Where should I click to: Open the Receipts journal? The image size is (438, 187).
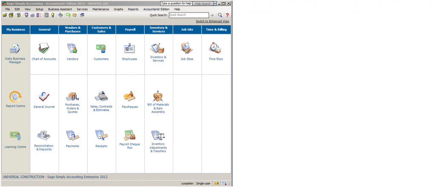(x=101, y=135)
